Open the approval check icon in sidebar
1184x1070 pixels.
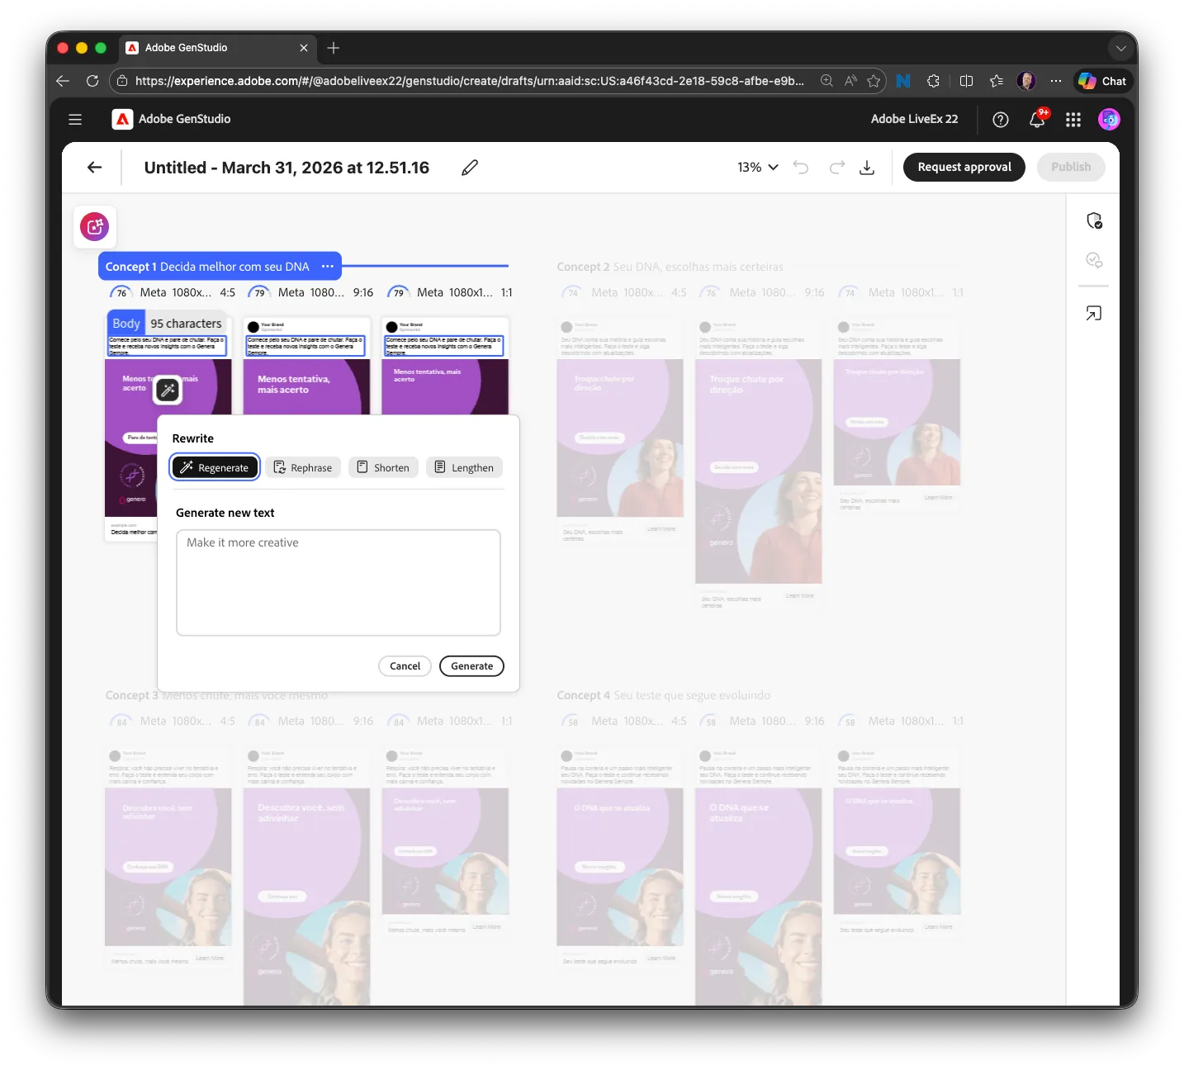pyautogui.click(x=1094, y=260)
